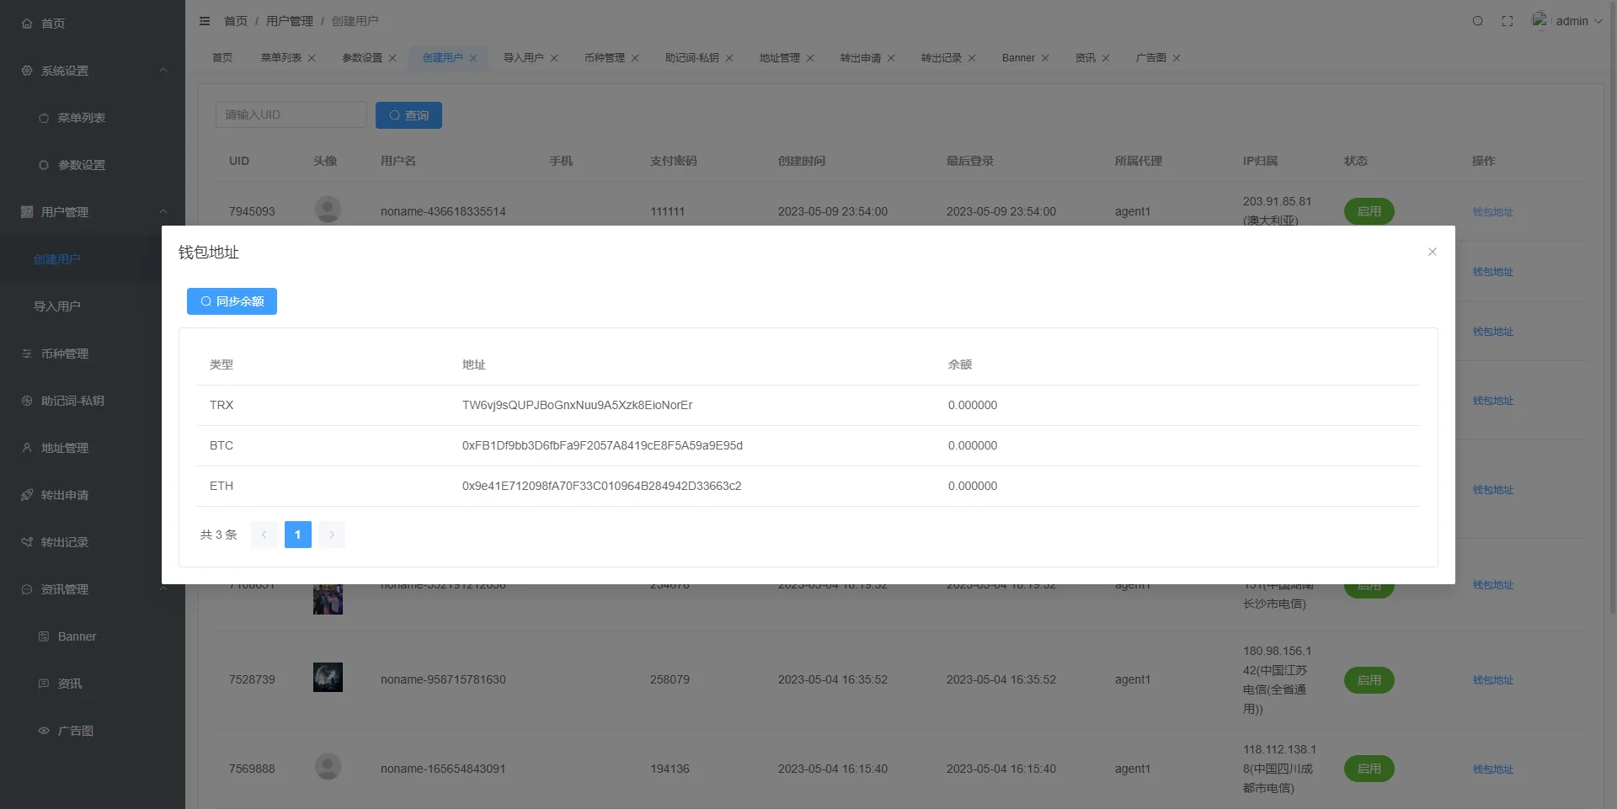Toggle 启用 status for user 7569888
The width and height of the screenshot is (1617, 809).
[1369, 769]
